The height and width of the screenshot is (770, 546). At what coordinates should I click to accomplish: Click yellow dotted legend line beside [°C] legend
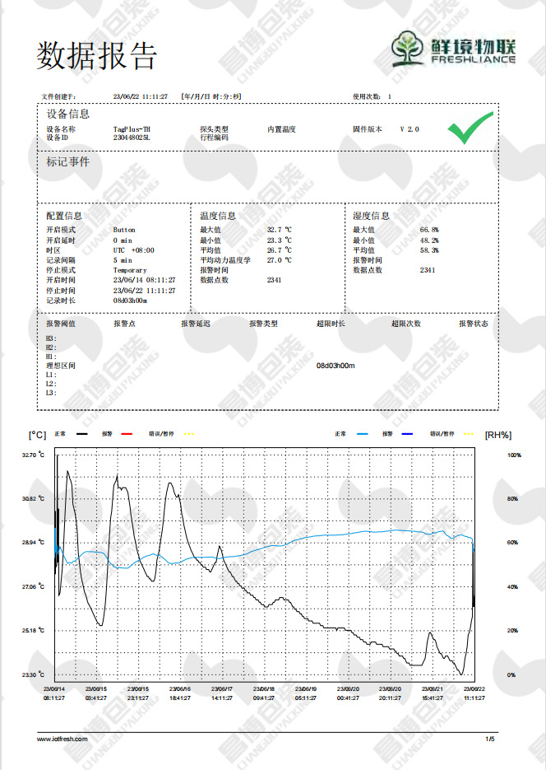coord(188,434)
